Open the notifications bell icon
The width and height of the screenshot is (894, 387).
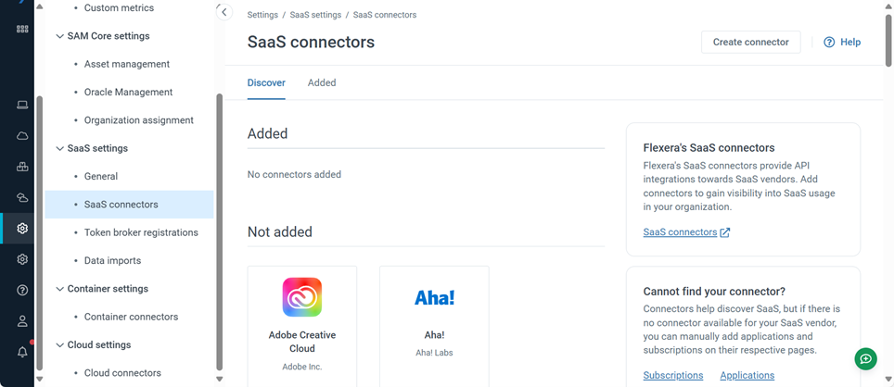(22, 352)
